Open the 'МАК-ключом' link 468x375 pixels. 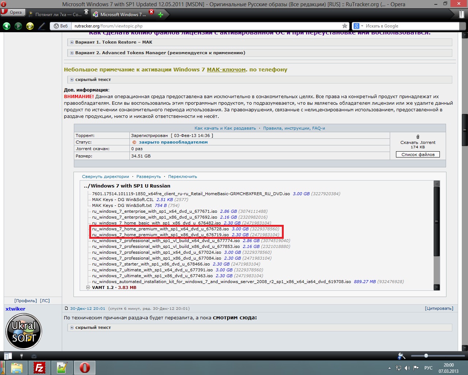[x=226, y=70]
